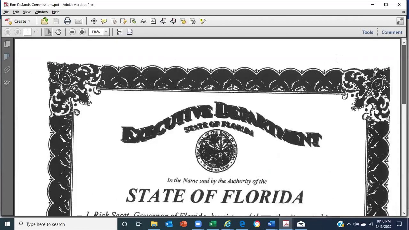Close the document with the menu bar X
409x230 pixels.
tap(403, 12)
